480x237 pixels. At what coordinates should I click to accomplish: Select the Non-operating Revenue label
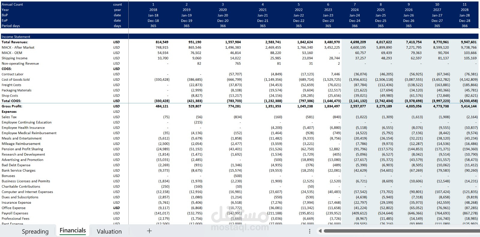(20, 64)
